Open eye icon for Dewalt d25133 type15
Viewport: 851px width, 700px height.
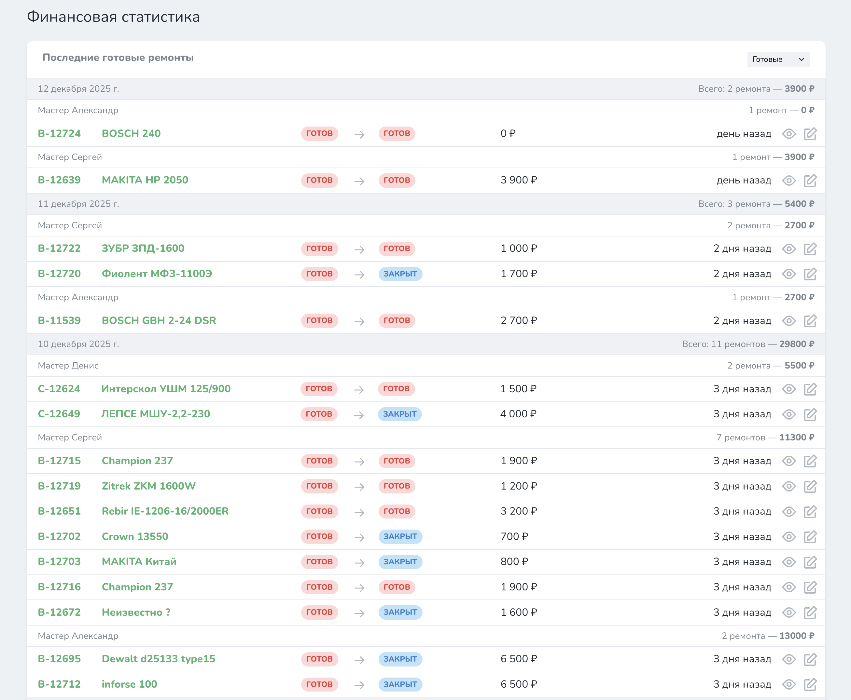tap(789, 659)
